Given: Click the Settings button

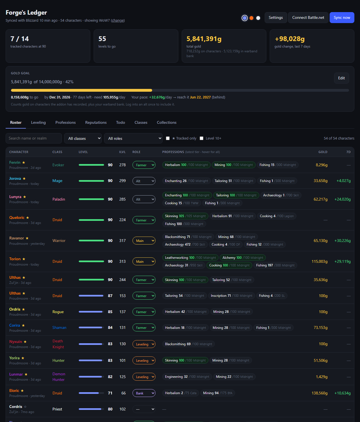Looking at the screenshot, I should [276, 18].
